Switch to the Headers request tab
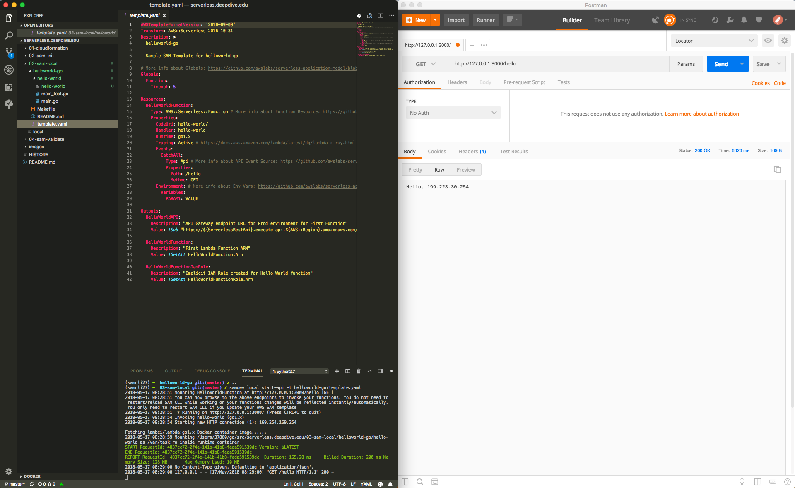The width and height of the screenshot is (795, 488). (x=457, y=82)
